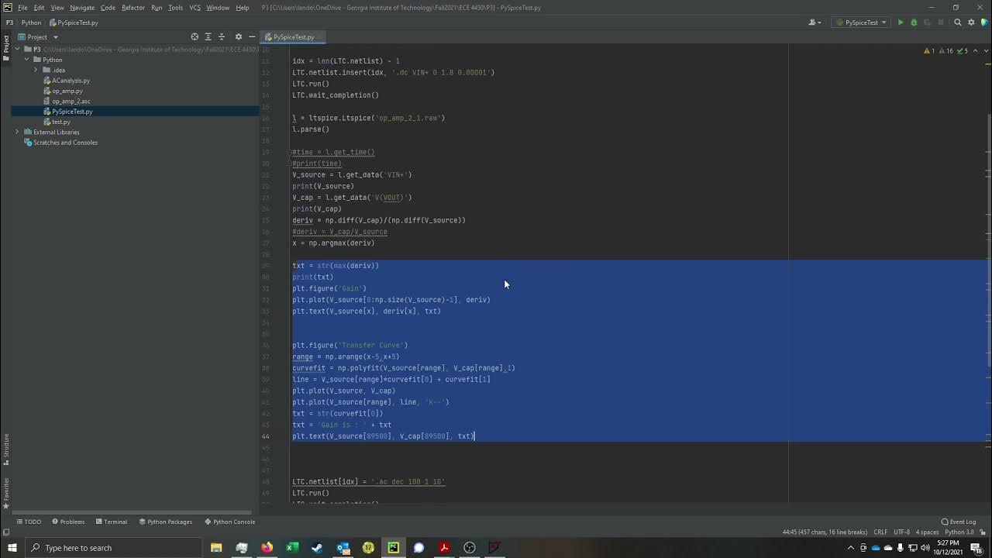Open the Project view selector dropdown
Viewport: 992px width, 558px height.
(37, 36)
